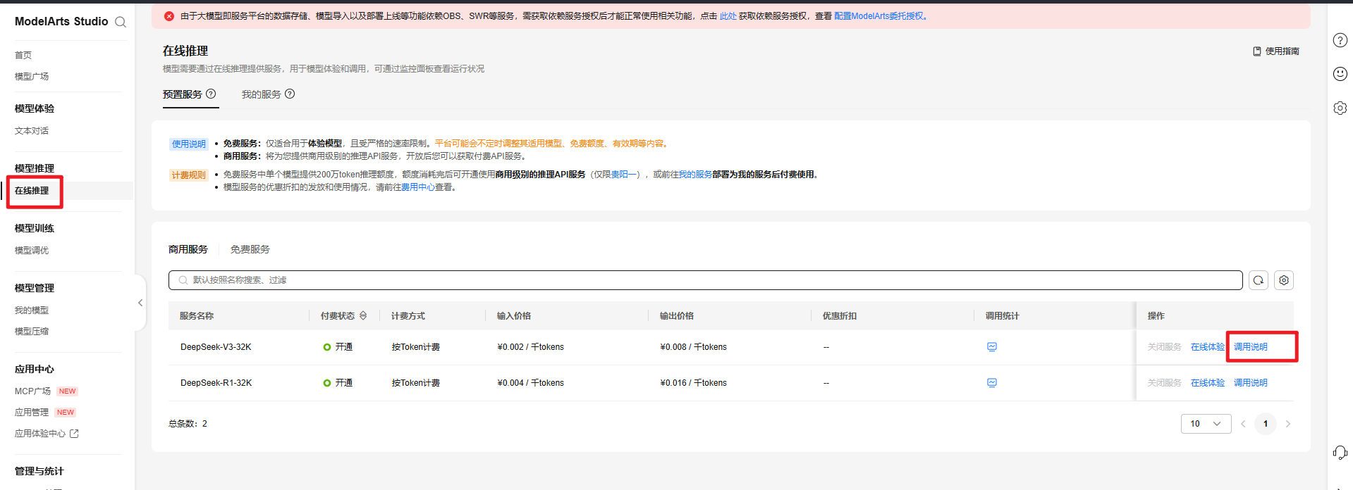Select the 免费服务 tab
The width and height of the screenshot is (1353, 490).
tap(250, 249)
